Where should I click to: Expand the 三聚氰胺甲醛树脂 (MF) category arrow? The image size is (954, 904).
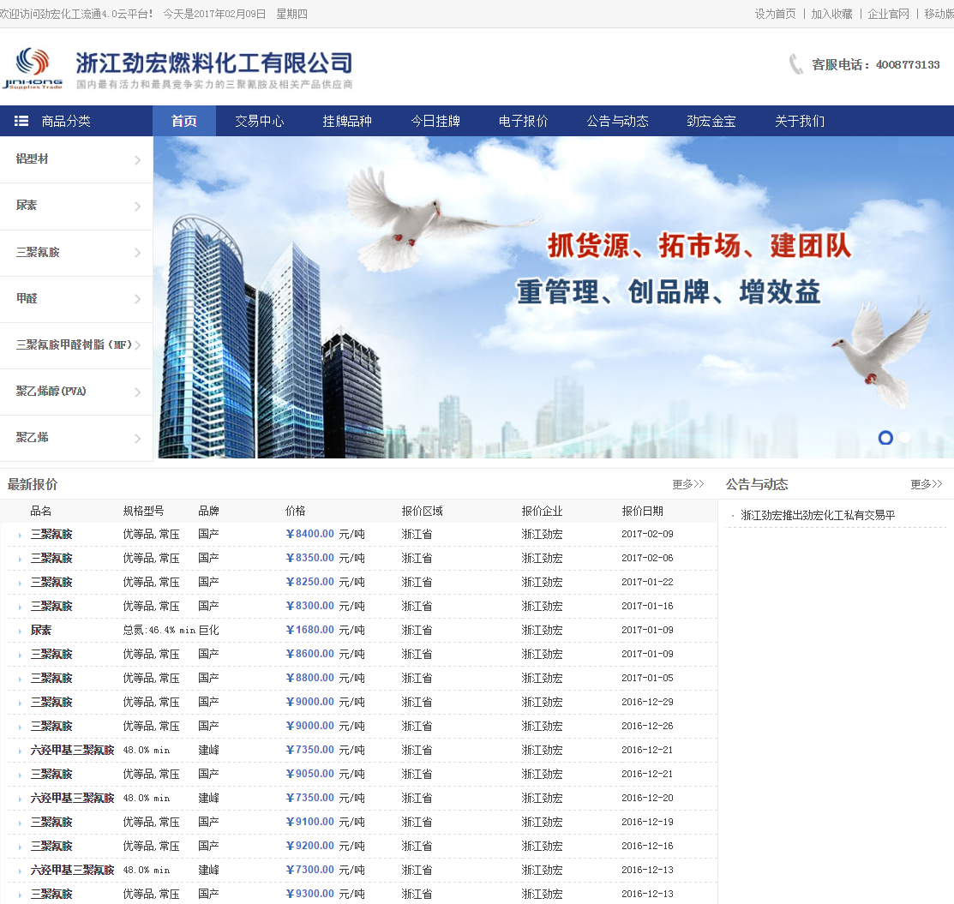[x=137, y=345]
